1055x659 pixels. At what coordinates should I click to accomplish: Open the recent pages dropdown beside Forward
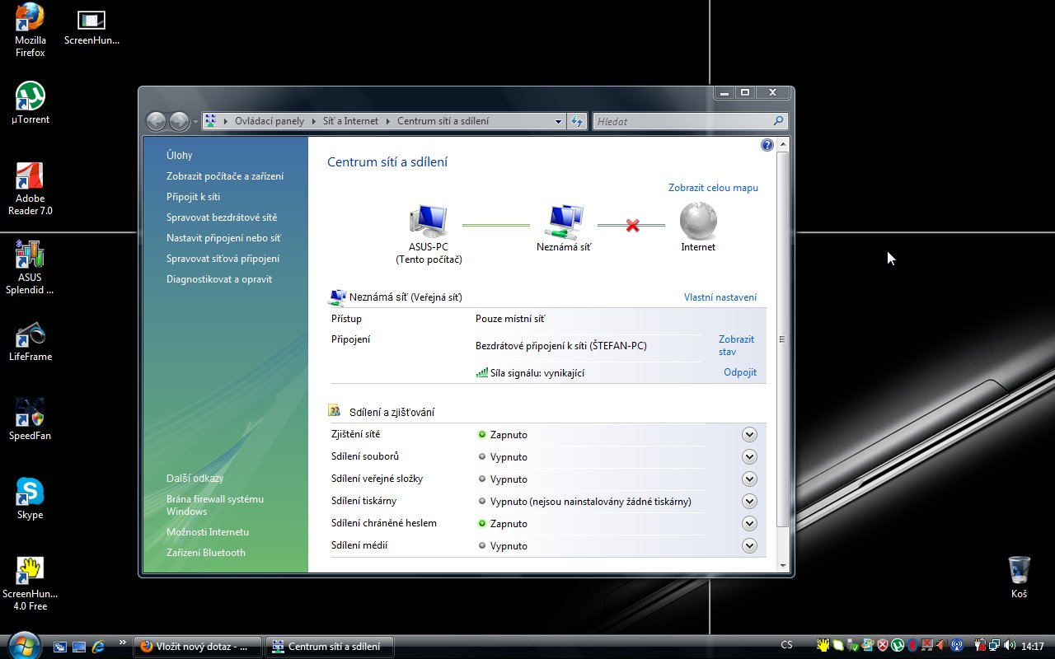pyautogui.click(x=195, y=122)
